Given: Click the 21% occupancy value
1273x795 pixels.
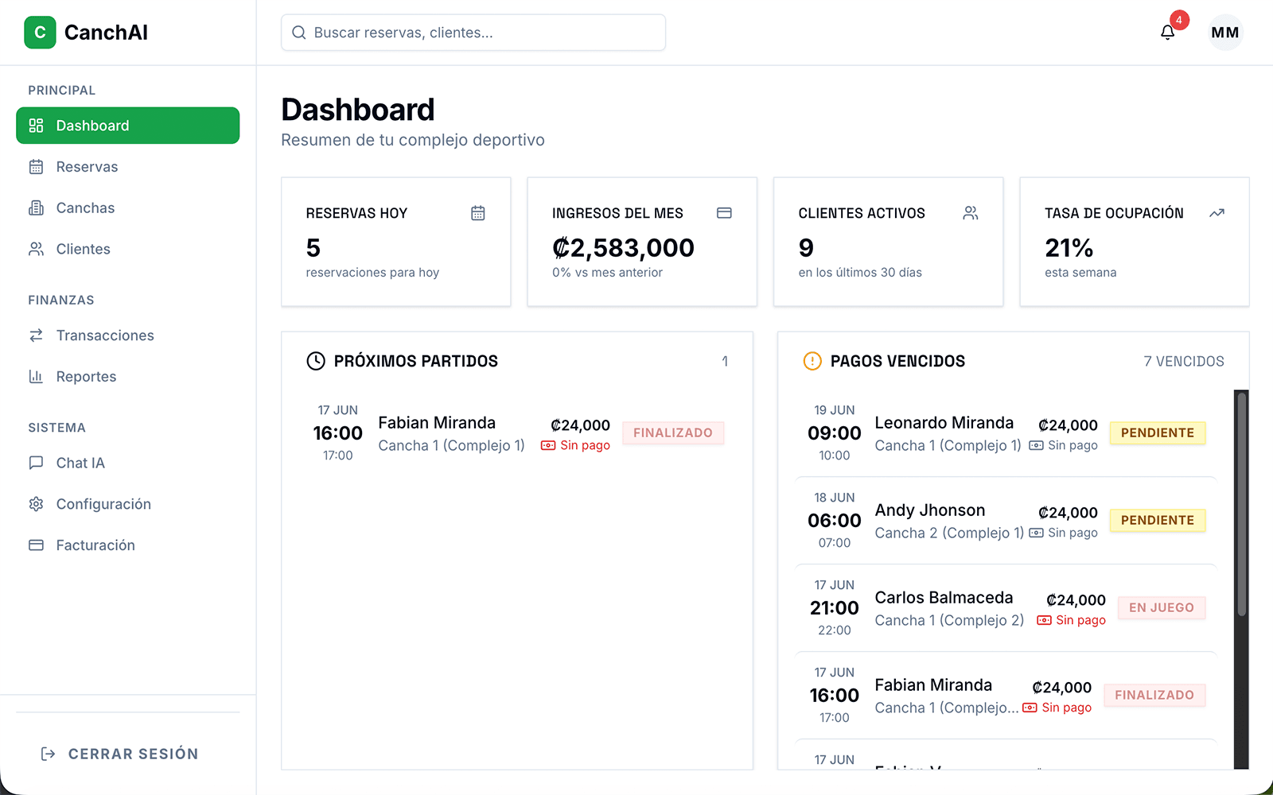Looking at the screenshot, I should pyautogui.click(x=1069, y=248).
